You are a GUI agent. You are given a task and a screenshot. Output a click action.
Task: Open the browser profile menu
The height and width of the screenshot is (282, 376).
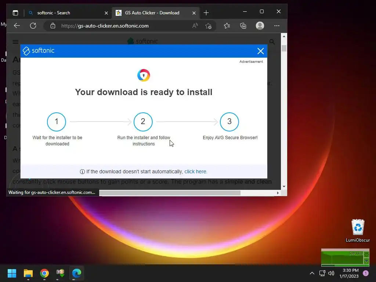click(260, 26)
